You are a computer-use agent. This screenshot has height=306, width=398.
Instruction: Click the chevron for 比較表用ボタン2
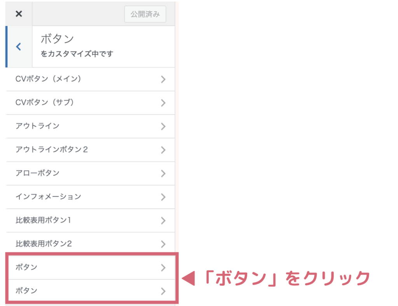[163, 244]
